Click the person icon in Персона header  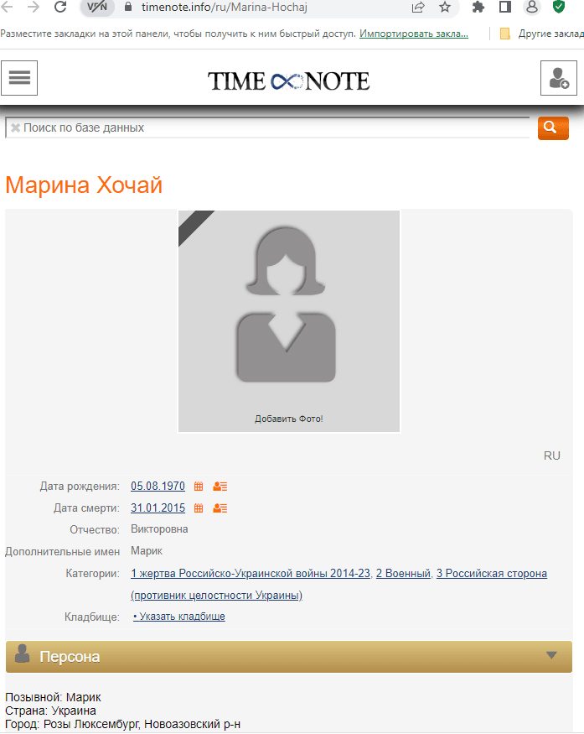22,653
